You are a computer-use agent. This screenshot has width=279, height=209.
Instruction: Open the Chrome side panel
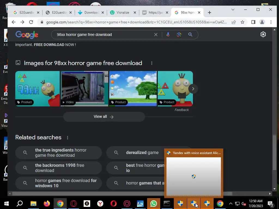pyautogui.click(x=253, y=22)
